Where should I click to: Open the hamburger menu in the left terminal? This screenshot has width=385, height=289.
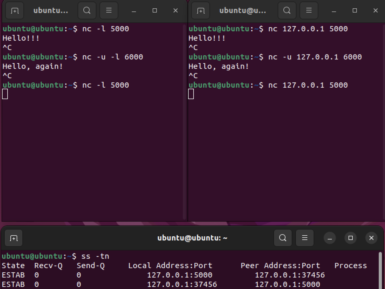coord(109,11)
